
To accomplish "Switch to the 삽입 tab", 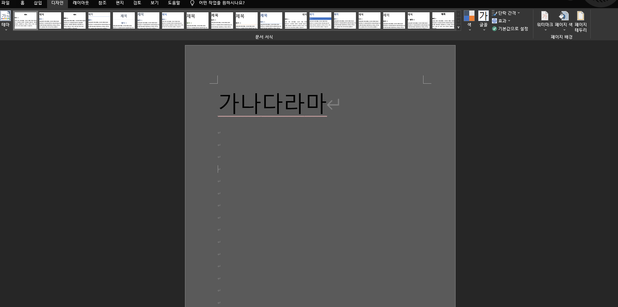I will point(38,3).
